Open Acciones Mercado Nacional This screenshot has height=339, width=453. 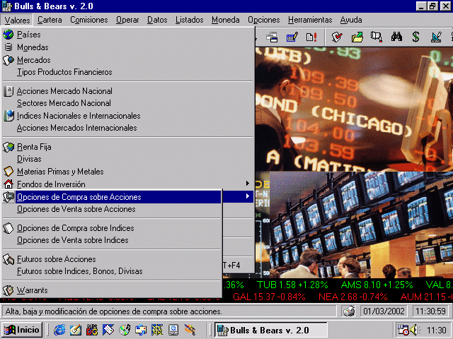128,91
